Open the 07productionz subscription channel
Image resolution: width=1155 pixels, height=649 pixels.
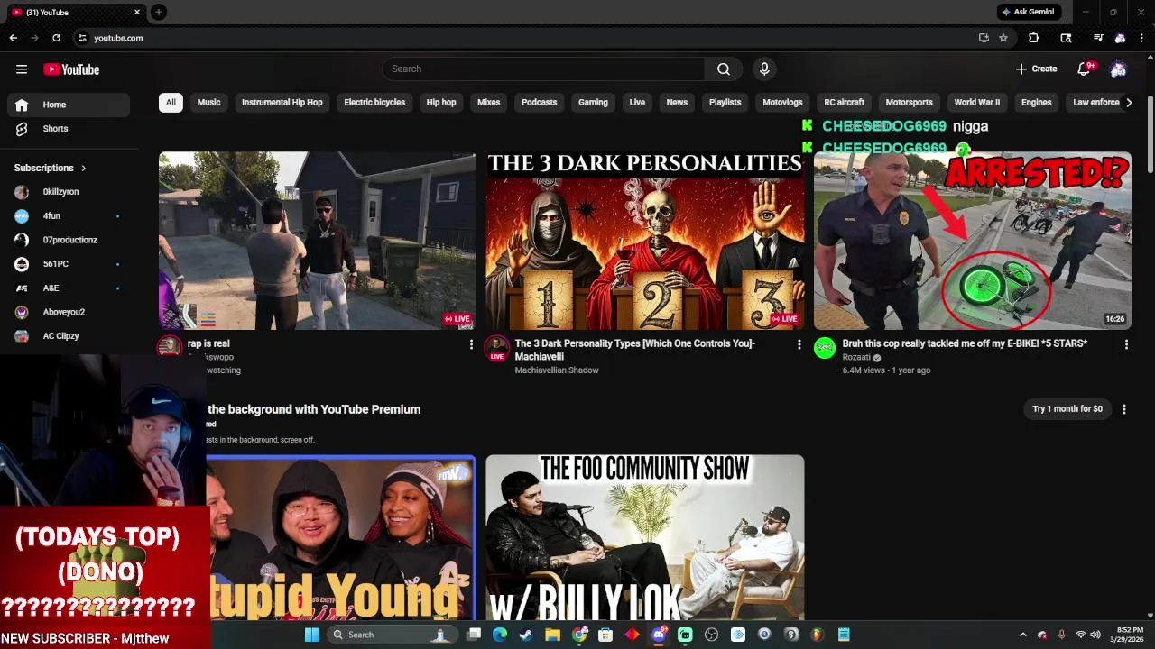[x=69, y=240]
